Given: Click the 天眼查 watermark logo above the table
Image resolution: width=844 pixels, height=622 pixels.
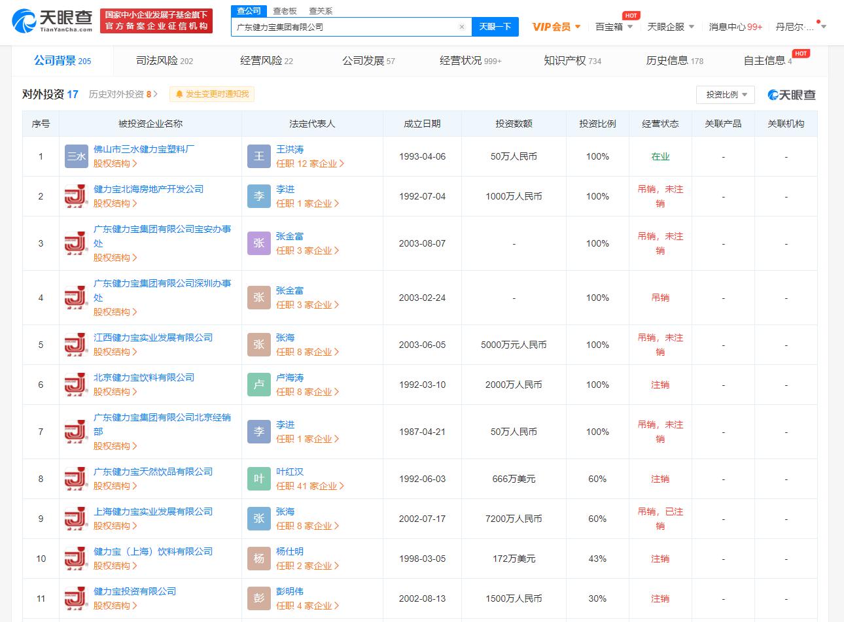Looking at the screenshot, I should [792, 94].
